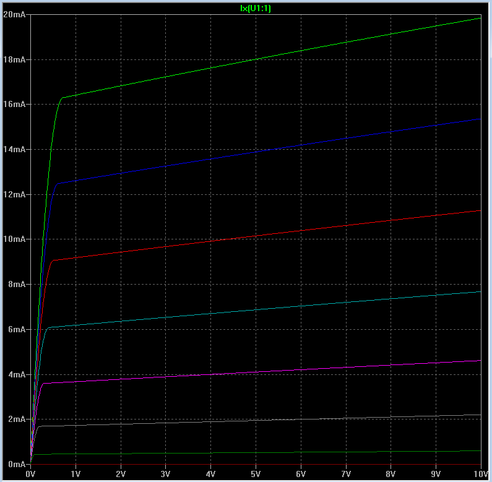Click the cyan curve near 7mA

tap(256, 310)
